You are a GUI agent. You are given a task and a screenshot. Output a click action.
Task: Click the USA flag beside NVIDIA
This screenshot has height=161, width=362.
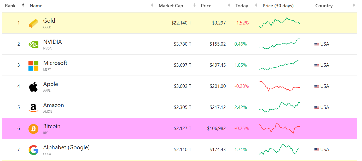tap(316, 44)
